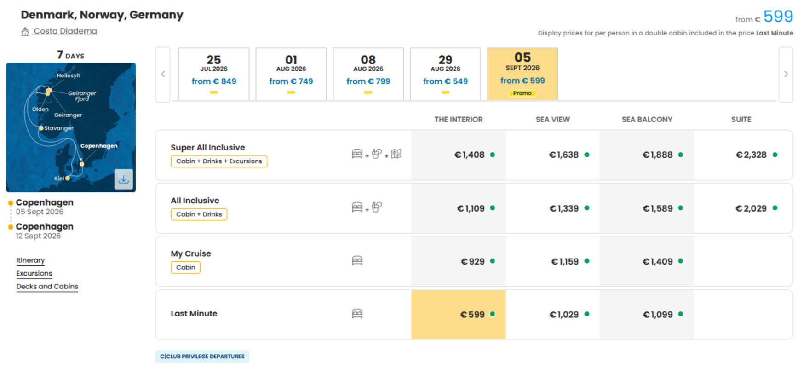798x368 pixels.
Task: Select the 01 Aug 2026 departure from €749
Action: tap(291, 74)
